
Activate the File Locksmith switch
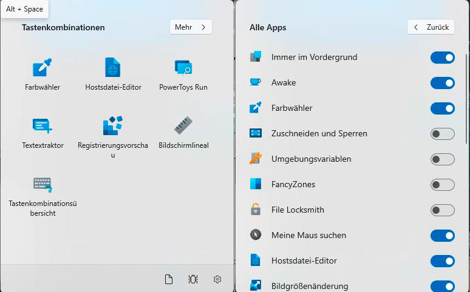coord(443,210)
